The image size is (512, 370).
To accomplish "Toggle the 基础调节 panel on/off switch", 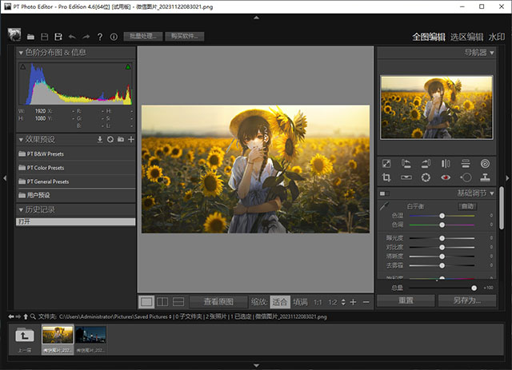I will pos(384,193).
